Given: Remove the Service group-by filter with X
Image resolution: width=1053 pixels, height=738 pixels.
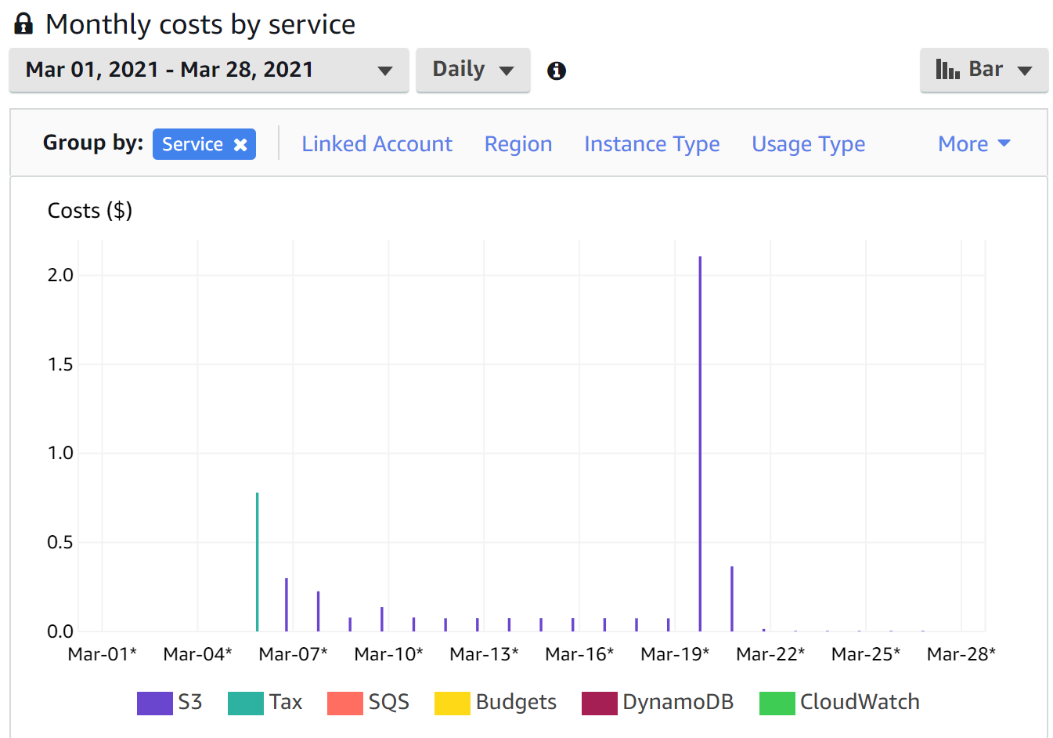Looking at the screenshot, I should click(x=240, y=144).
